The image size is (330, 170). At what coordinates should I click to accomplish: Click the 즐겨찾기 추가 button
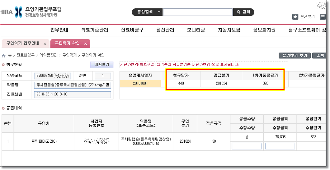click(x=295, y=56)
